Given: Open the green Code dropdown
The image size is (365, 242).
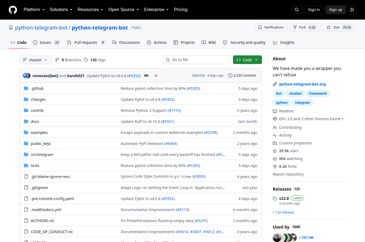Looking at the screenshot, I should click(x=247, y=60).
